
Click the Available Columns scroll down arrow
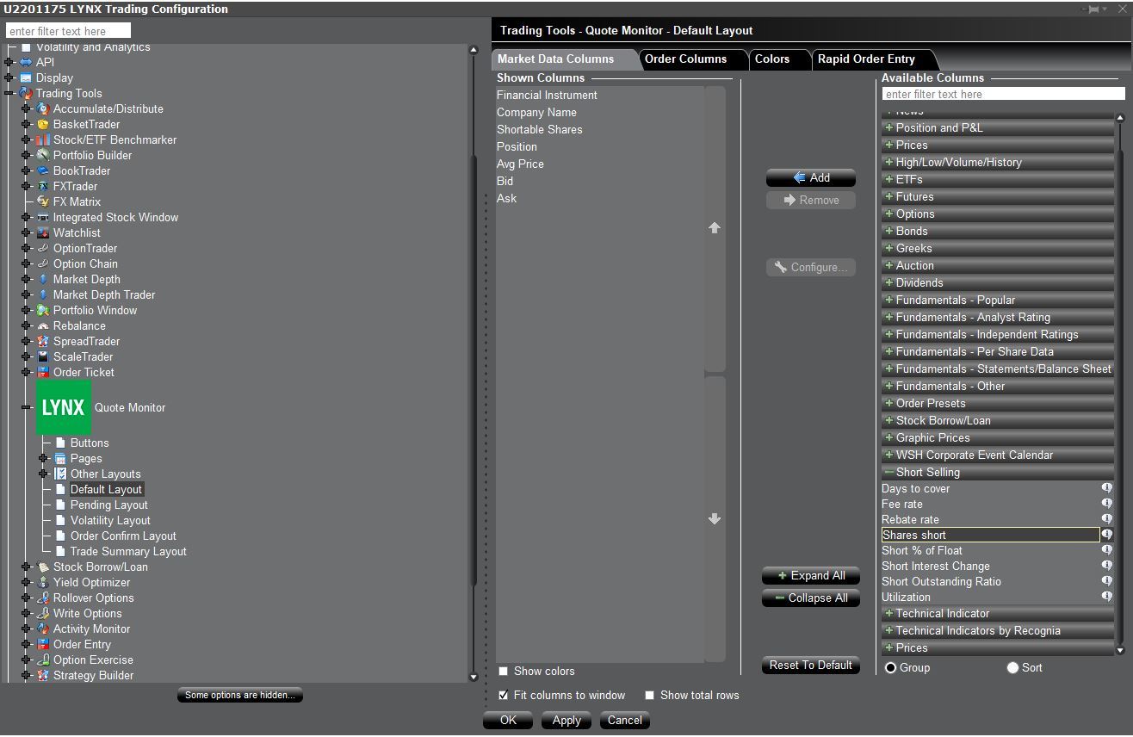(1120, 651)
